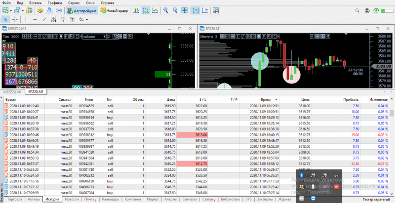Click the 3582.00 current price marker

[383, 66]
